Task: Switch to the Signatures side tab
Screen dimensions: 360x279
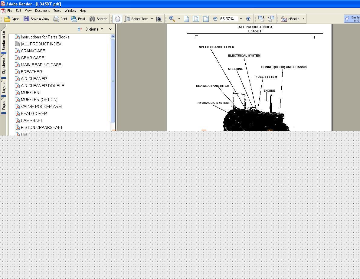Action: point(4,66)
